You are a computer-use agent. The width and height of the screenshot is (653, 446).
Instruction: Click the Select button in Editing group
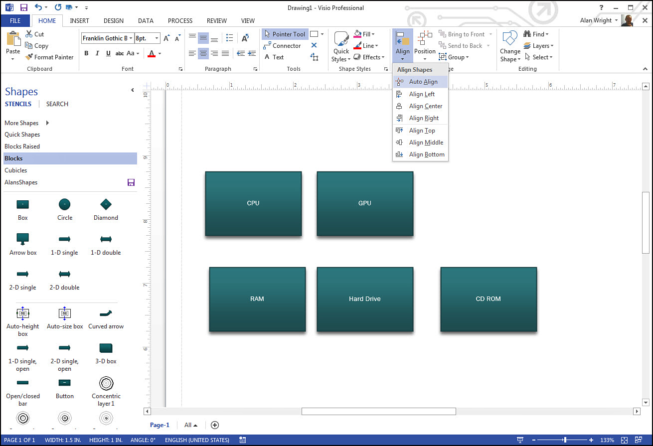tap(538, 57)
